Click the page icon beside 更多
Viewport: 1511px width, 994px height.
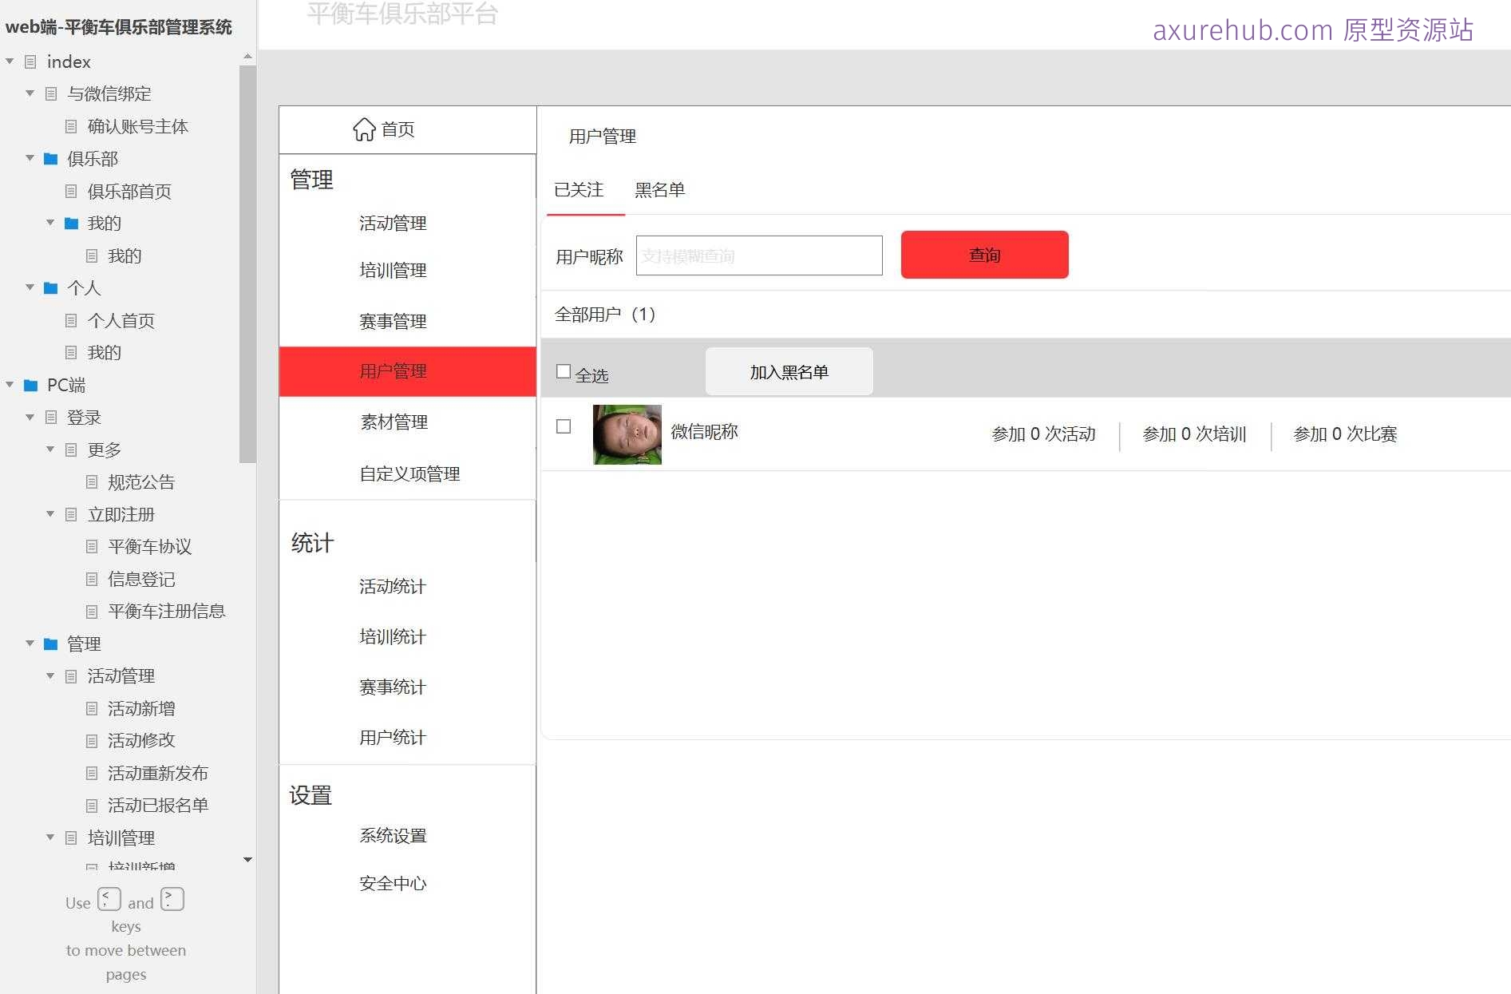point(71,449)
